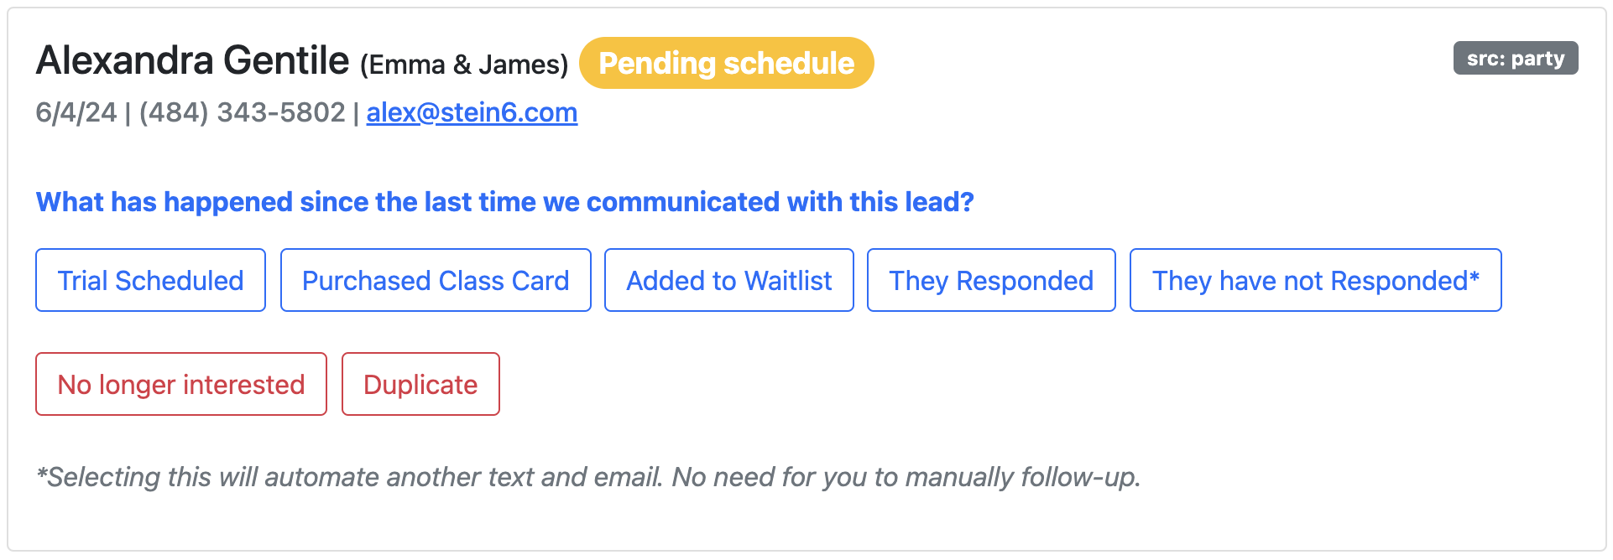Click the Trial Scheduled button
Viewport: 1613px width, 560px height.
coord(150,280)
